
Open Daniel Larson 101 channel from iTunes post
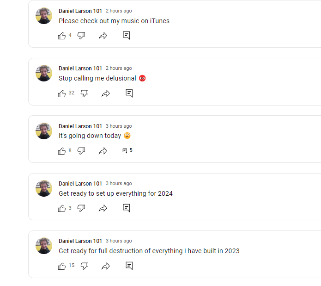click(80, 11)
